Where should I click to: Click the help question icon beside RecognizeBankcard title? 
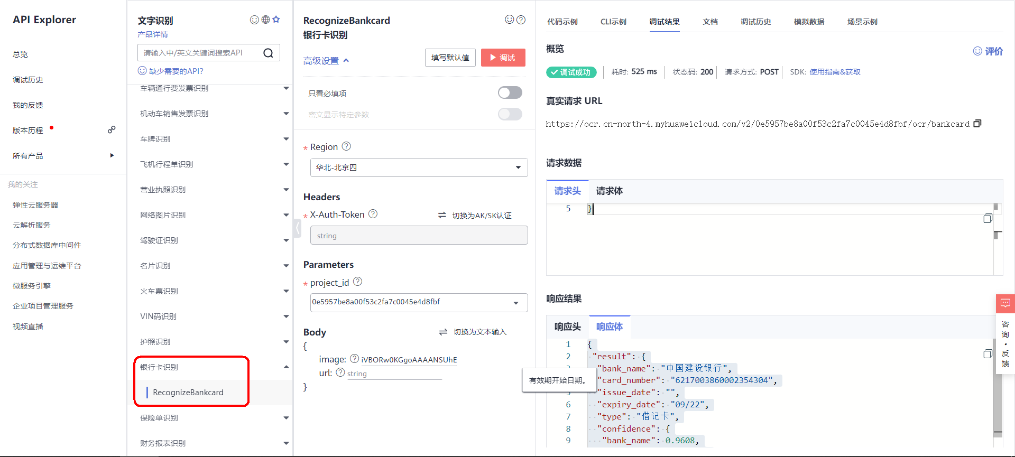pos(521,20)
